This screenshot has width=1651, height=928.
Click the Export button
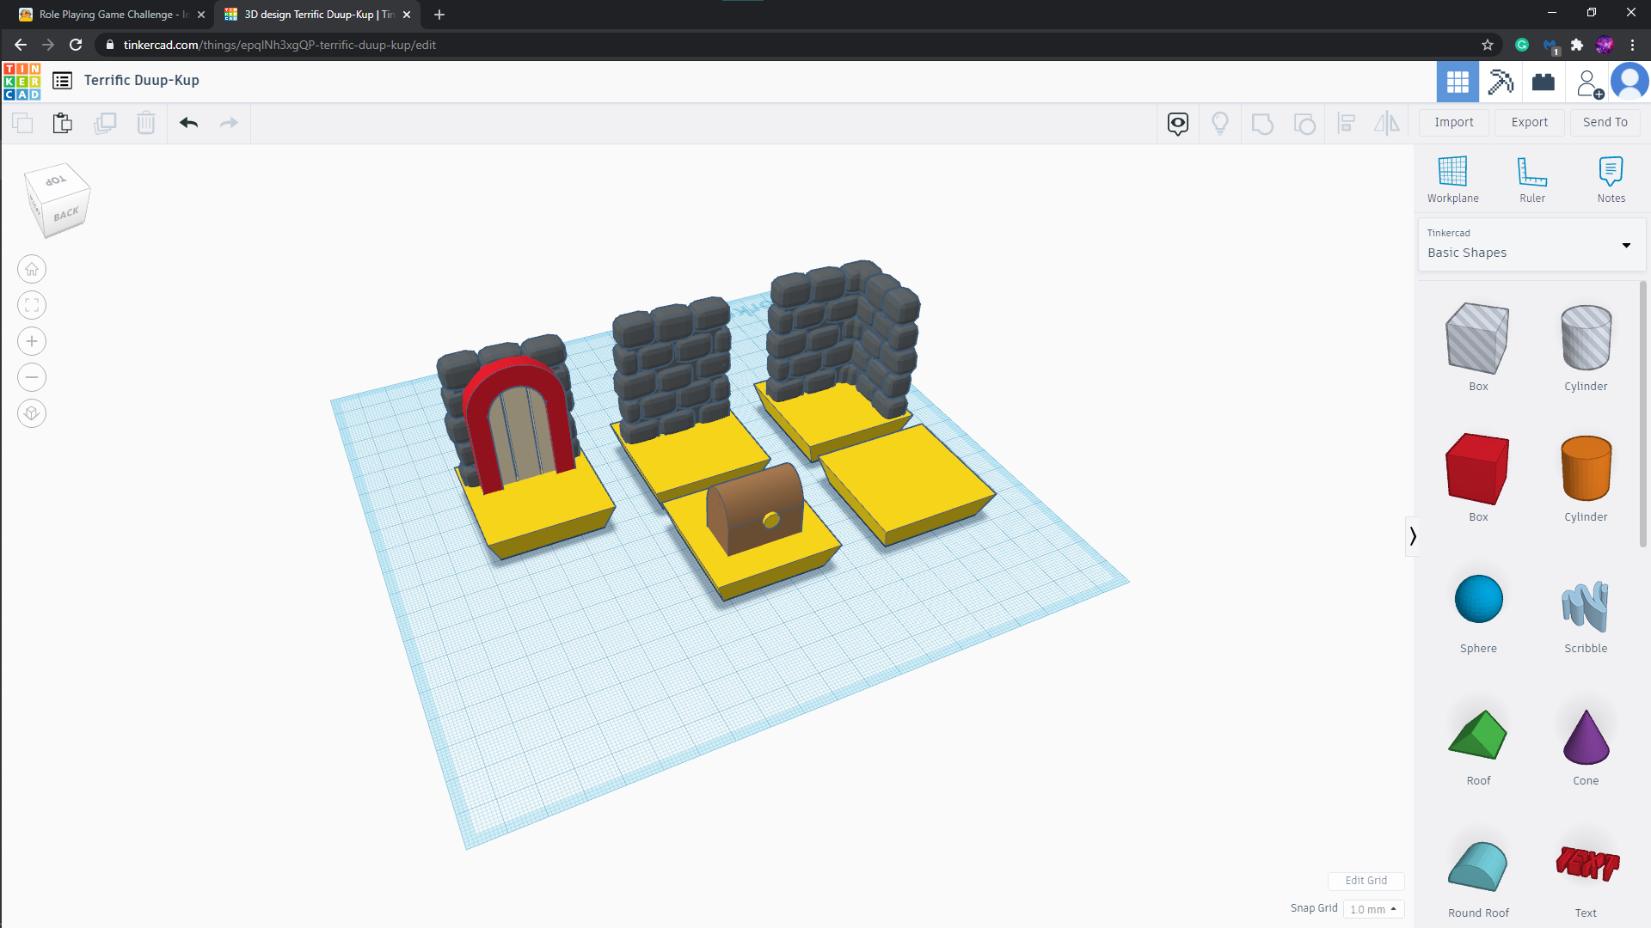pyautogui.click(x=1530, y=122)
